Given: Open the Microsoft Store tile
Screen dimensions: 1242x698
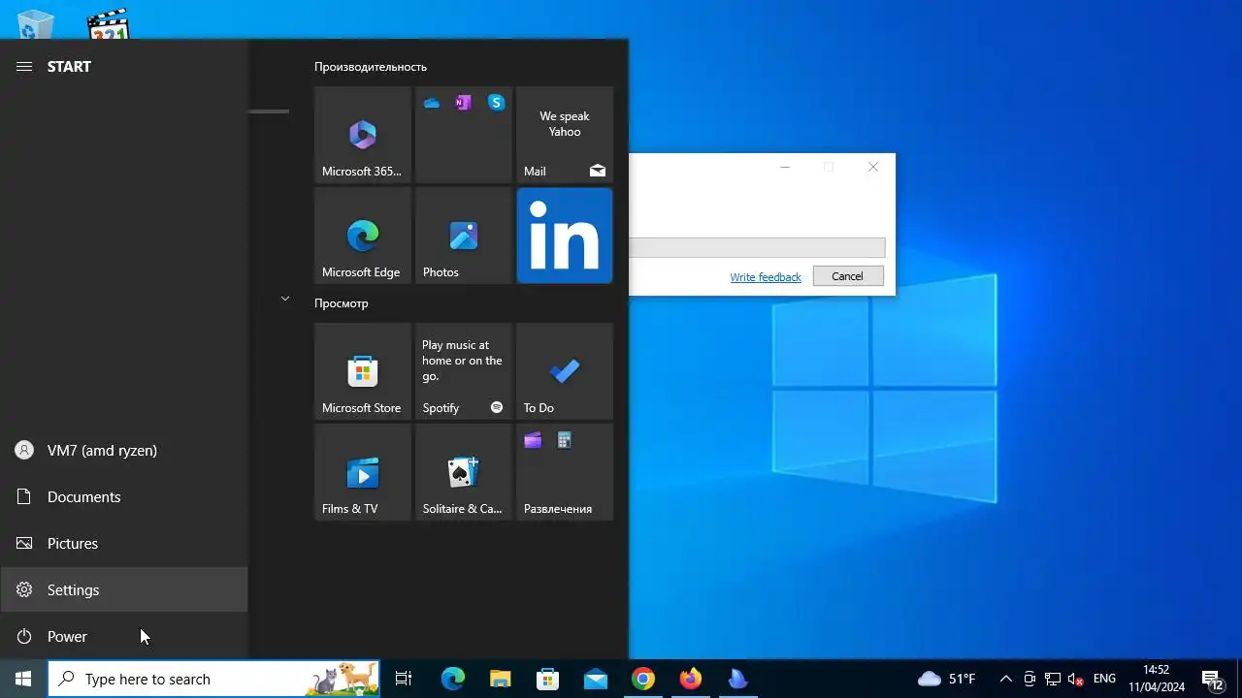Looking at the screenshot, I should click(x=363, y=371).
